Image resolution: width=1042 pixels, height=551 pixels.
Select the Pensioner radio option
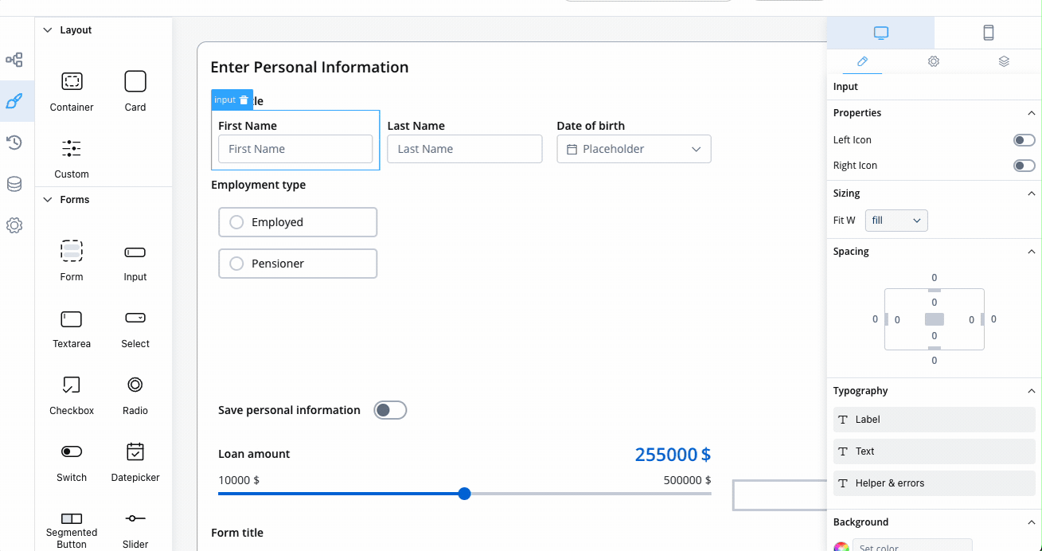tap(298, 264)
